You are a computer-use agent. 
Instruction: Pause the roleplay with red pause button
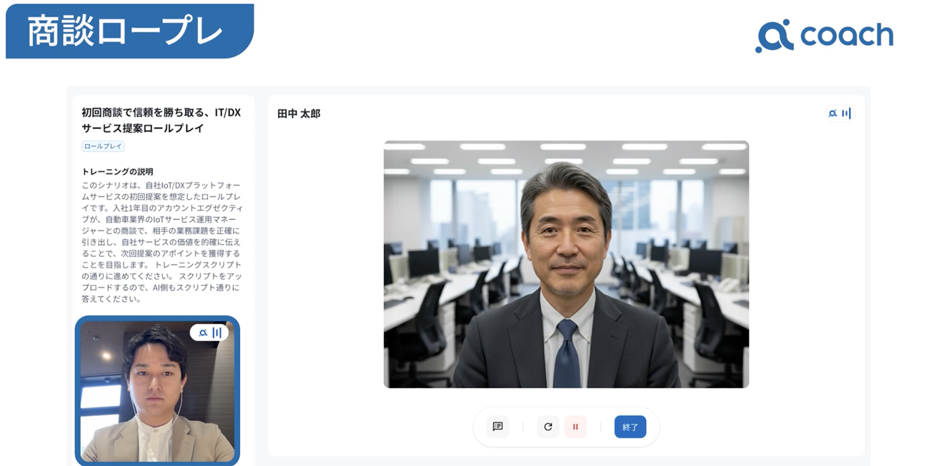point(575,427)
